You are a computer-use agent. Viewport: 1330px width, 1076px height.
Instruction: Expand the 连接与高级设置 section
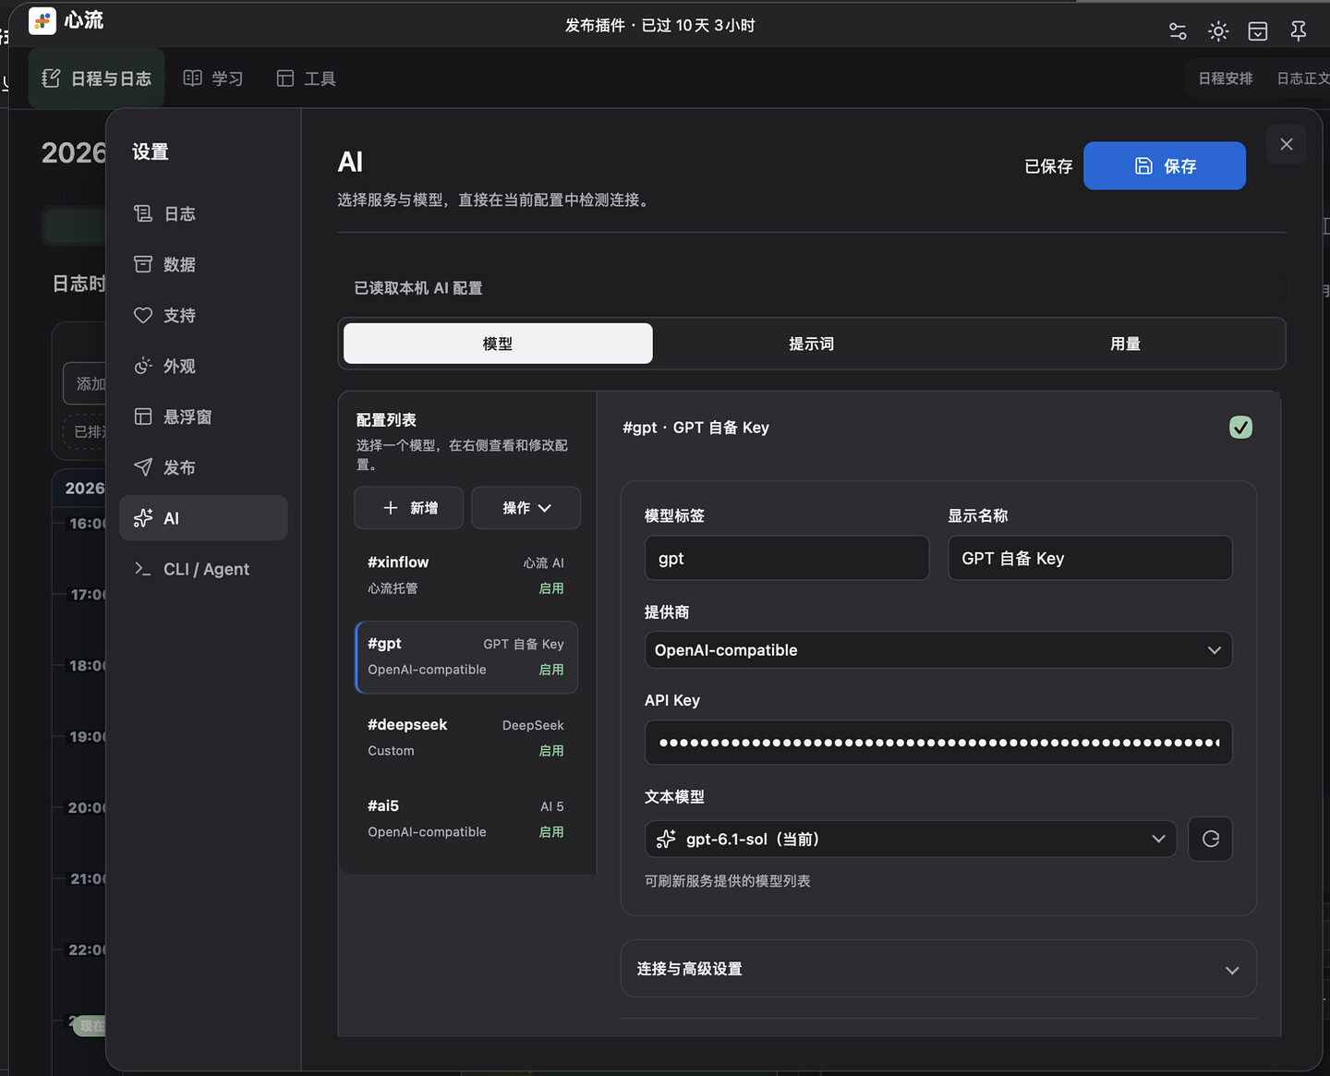coord(938,969)
